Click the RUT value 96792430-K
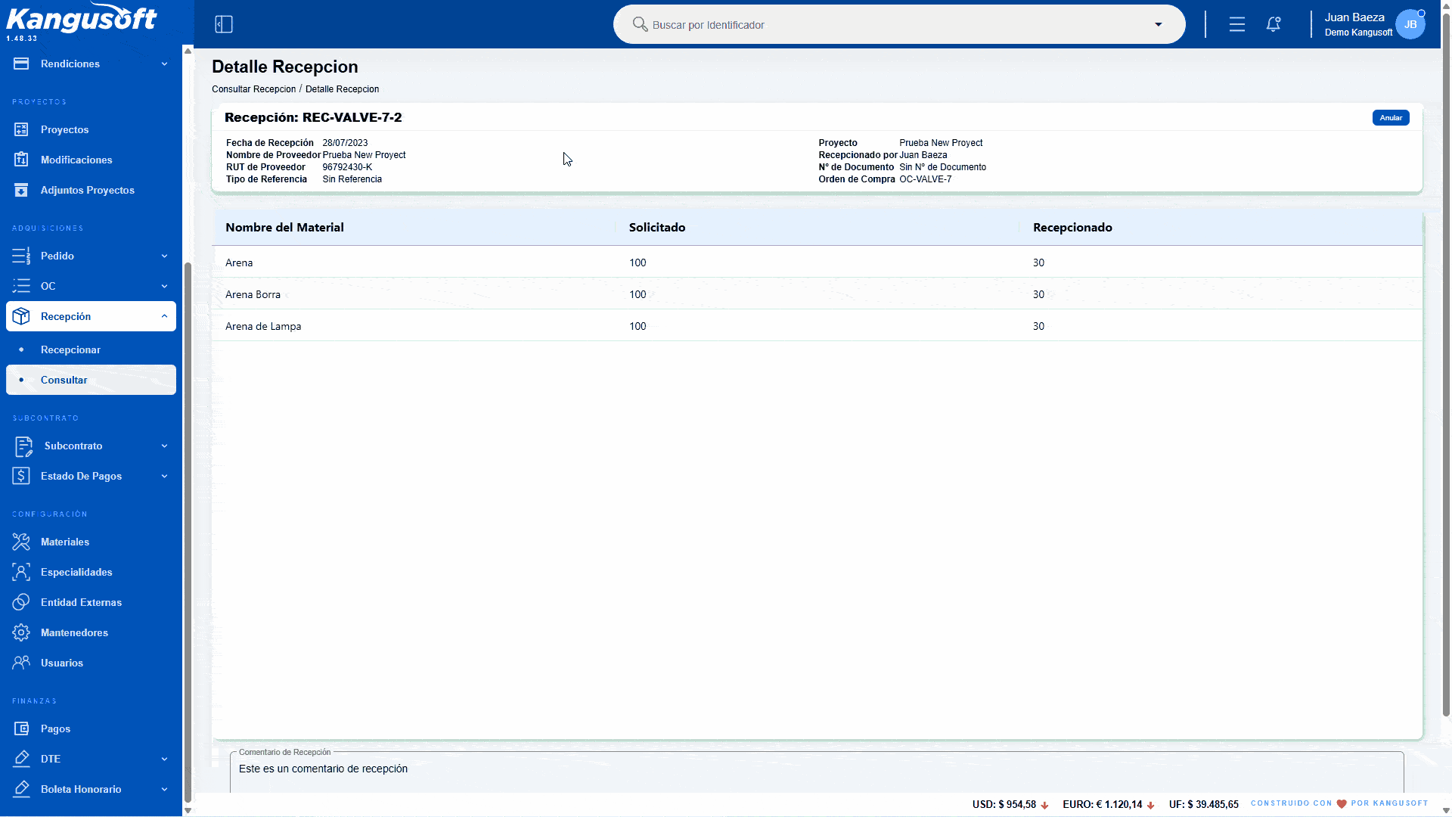Image resolution: width=1452 pixels, height=817 pixels. pos(347,167)
